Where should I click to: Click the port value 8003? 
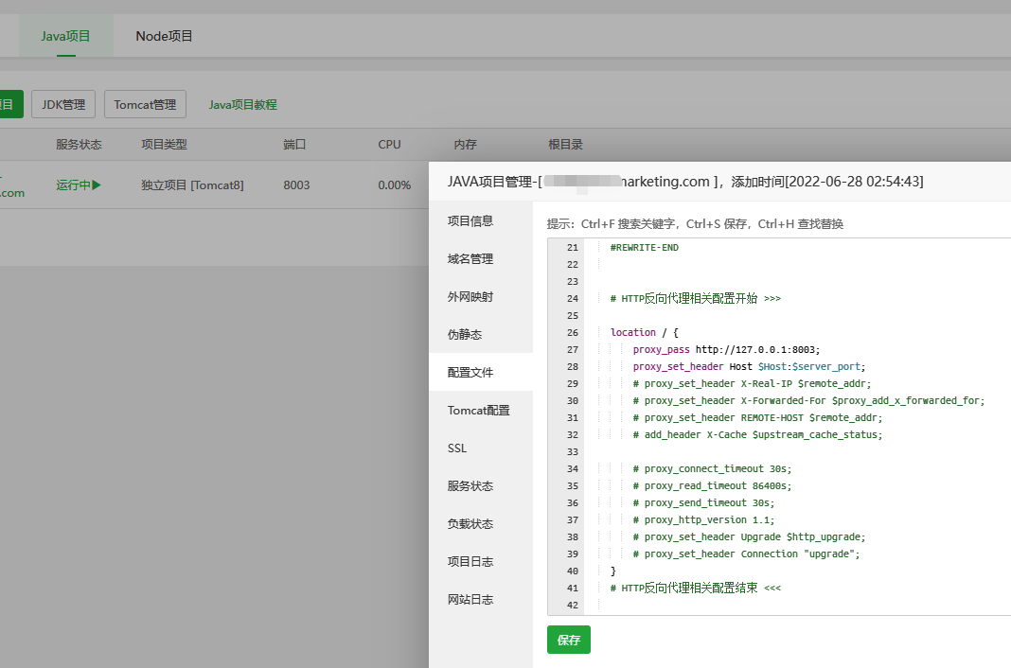(296, 185)
